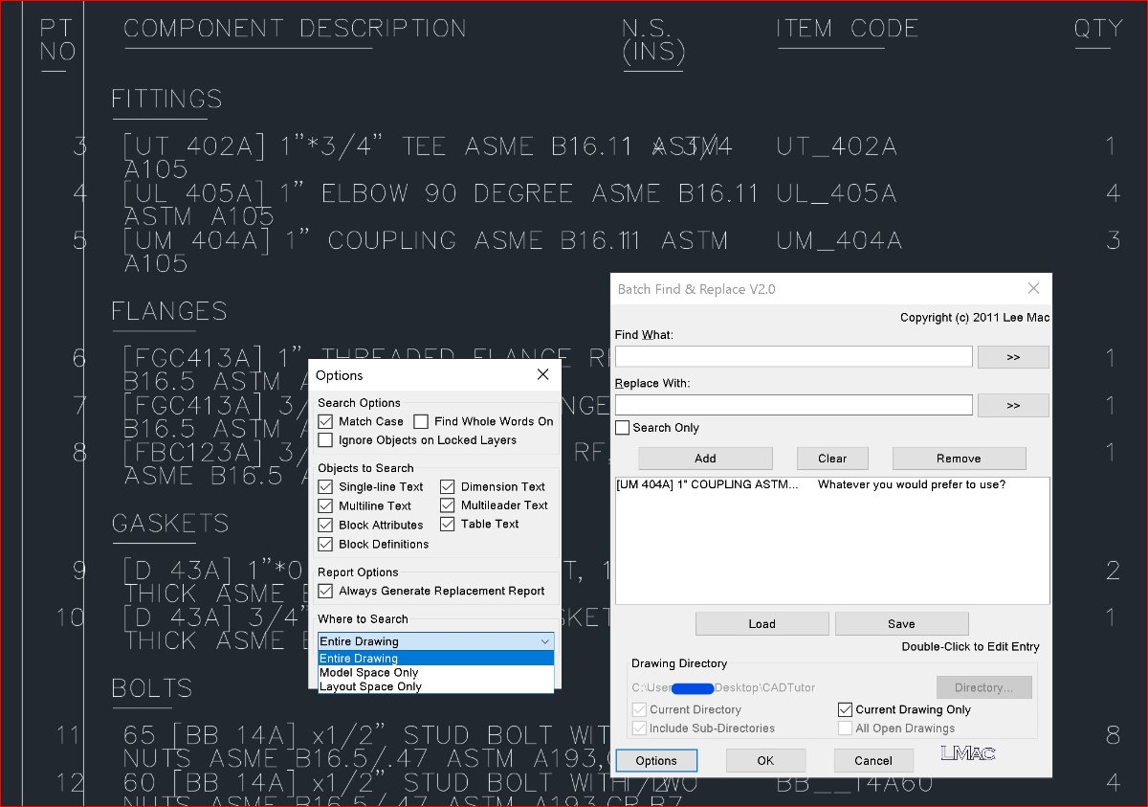Viewport: 1148px width, 807px height.
Task: Toggle Table Text checkbox
Action: 448,525
